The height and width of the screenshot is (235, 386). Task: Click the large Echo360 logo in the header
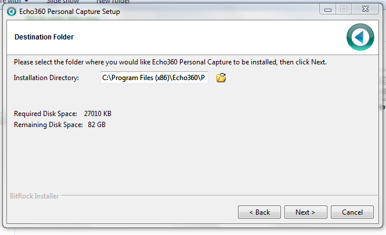[x=360, y=37]
